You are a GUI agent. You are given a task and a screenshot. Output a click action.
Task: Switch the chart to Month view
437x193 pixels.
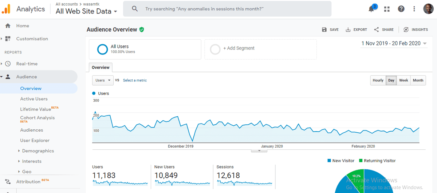coord(418,80)
